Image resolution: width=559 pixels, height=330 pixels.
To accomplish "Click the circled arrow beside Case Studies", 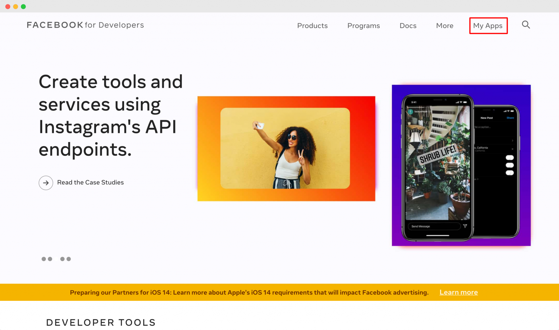I will coord(46,183).
